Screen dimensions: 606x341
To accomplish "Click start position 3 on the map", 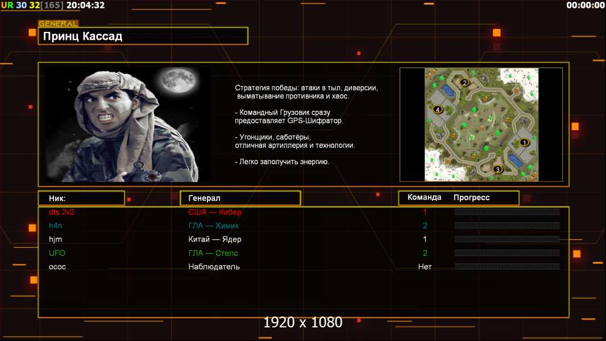I will (x=497, y=169).
